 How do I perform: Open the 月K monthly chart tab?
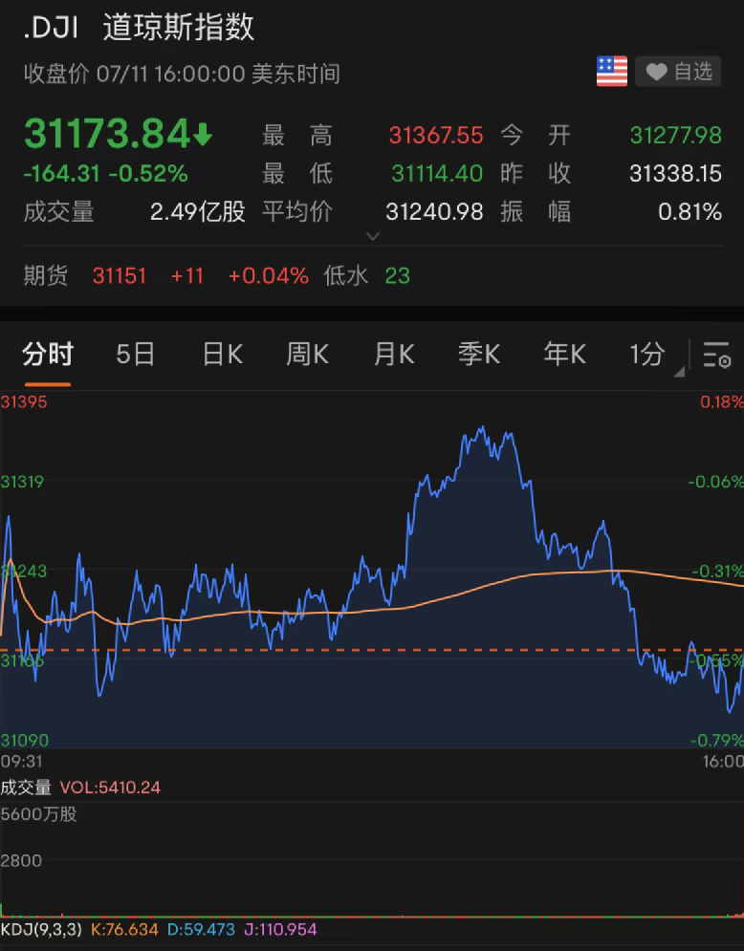click(394, 355)
